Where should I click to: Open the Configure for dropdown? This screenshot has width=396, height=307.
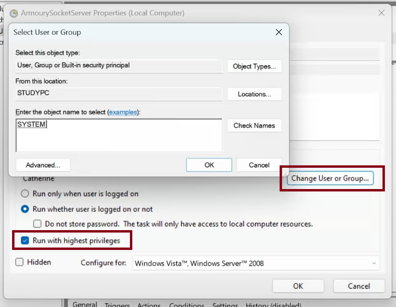click(255, 263)
